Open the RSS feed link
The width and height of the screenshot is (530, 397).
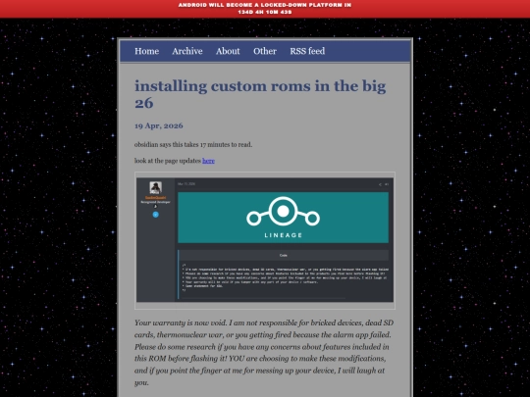[x=307, y=51]
